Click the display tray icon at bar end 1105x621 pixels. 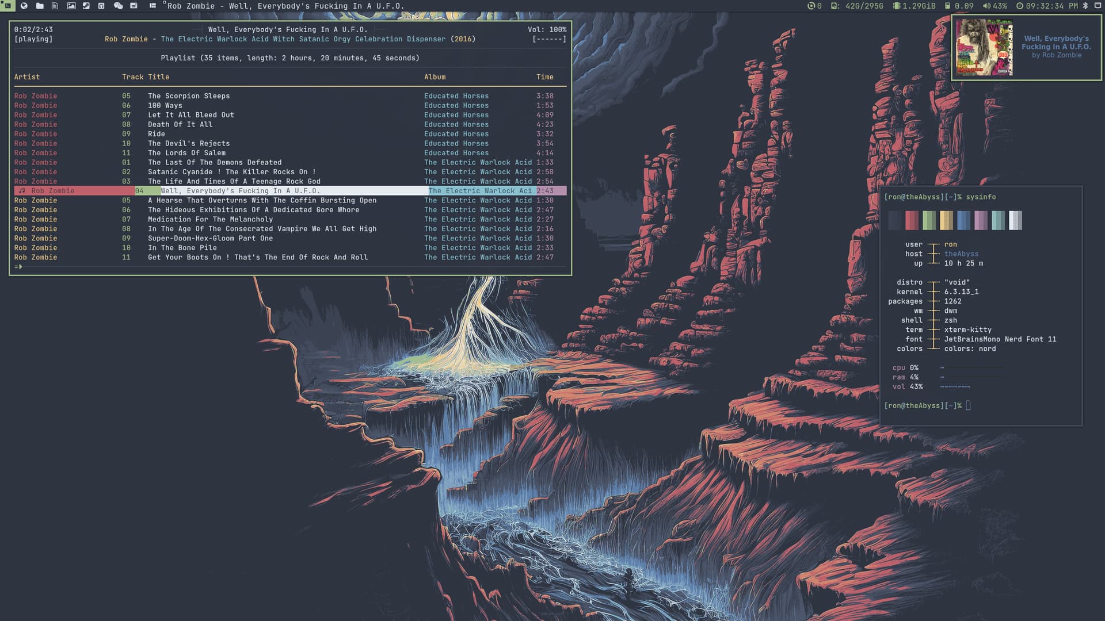(x=1098, y=6)
